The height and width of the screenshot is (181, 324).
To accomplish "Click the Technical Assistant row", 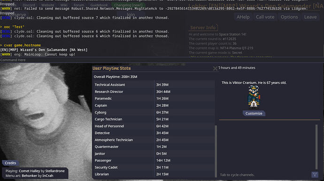I will pos(154,84).
